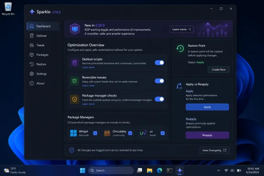Image resolution: width=264 pixels, height=176 pixels.
Task: Open File Explorer from the taskbar
Action: click(x=149, y=170)
